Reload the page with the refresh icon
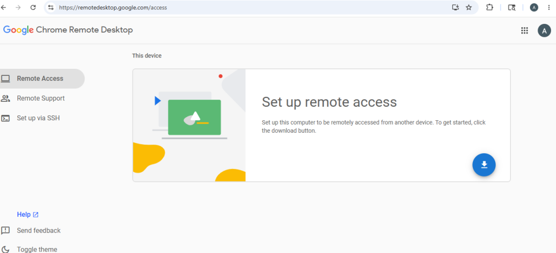This screenshot has width=556, height=253. (33, 8)
